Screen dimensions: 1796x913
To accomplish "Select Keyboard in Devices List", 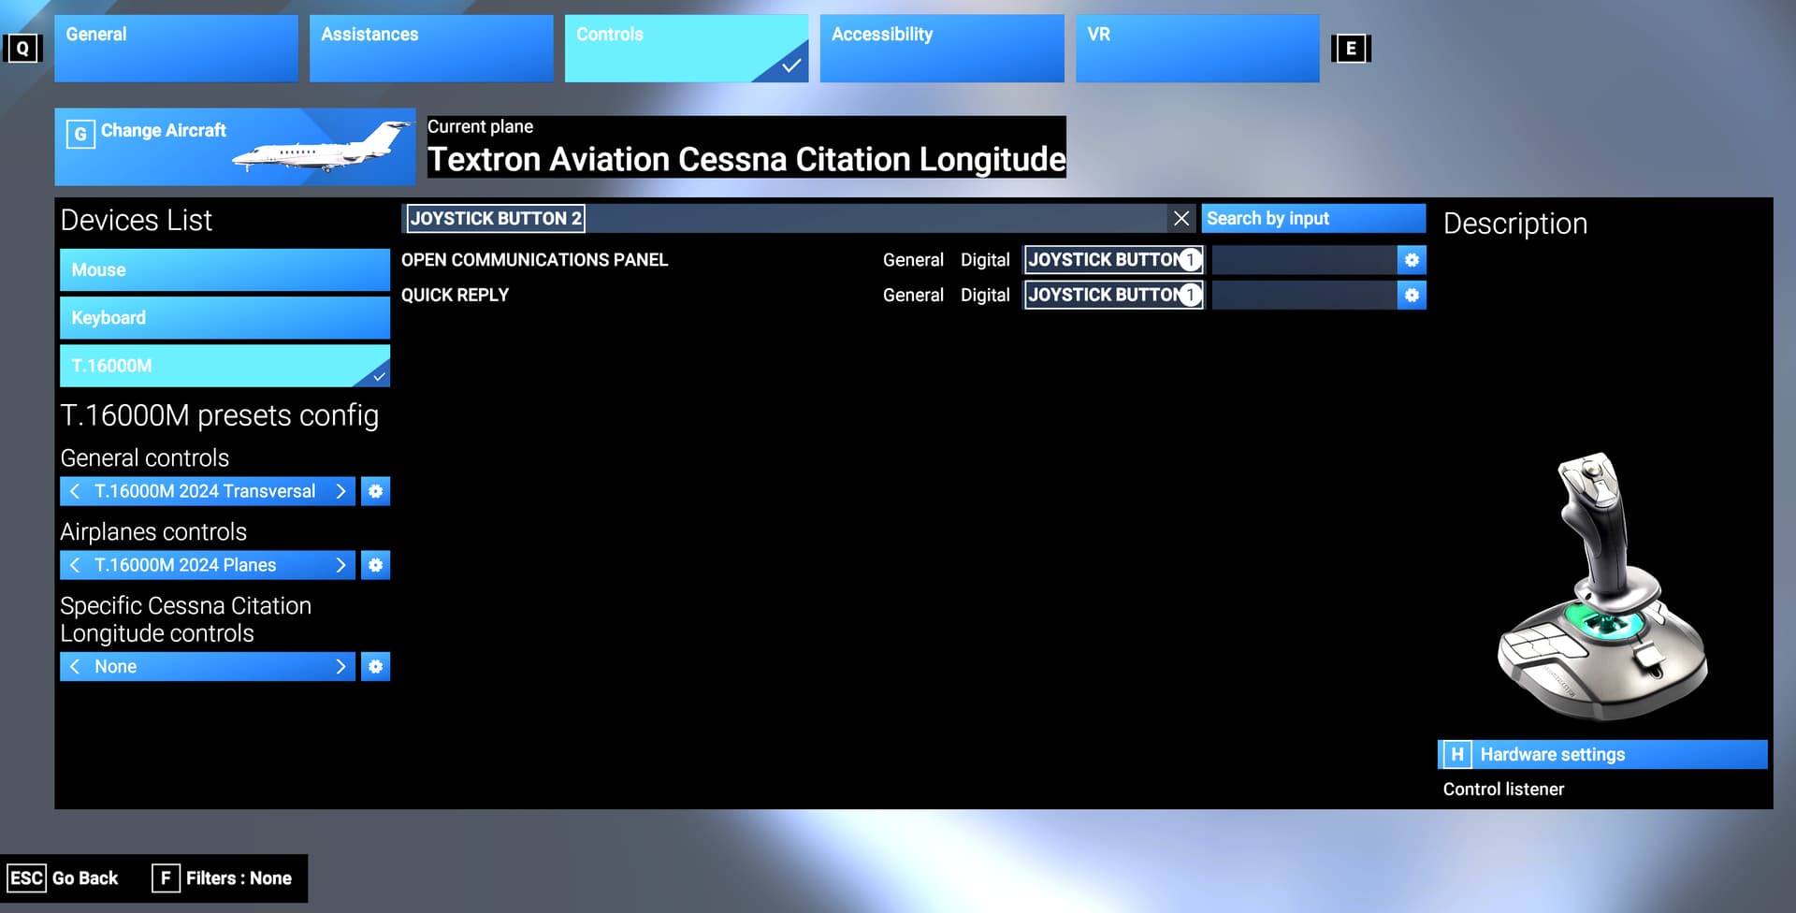I will pos(224,318).
